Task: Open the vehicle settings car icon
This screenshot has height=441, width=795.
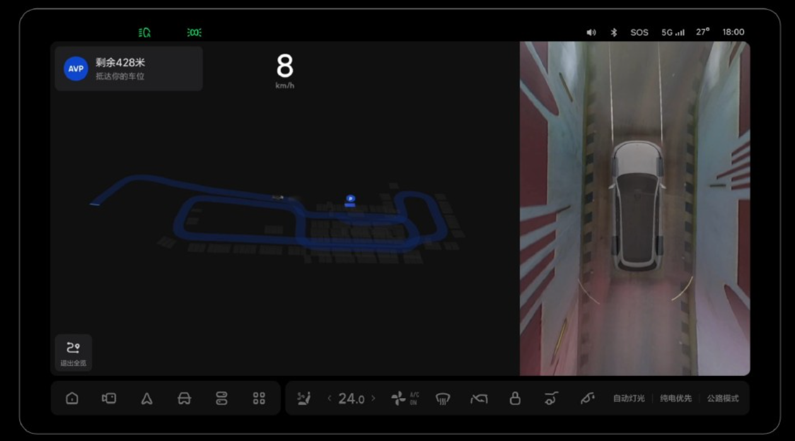Action: [x=184, y=398]
